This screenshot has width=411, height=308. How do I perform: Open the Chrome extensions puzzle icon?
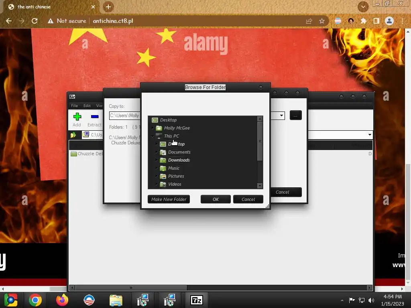pos(364,21)
